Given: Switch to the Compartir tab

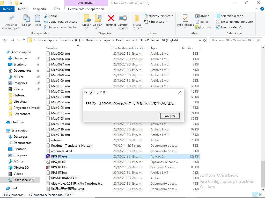Looking at the screenshot, I should 39,9.
